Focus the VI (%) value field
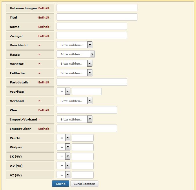 83,175
